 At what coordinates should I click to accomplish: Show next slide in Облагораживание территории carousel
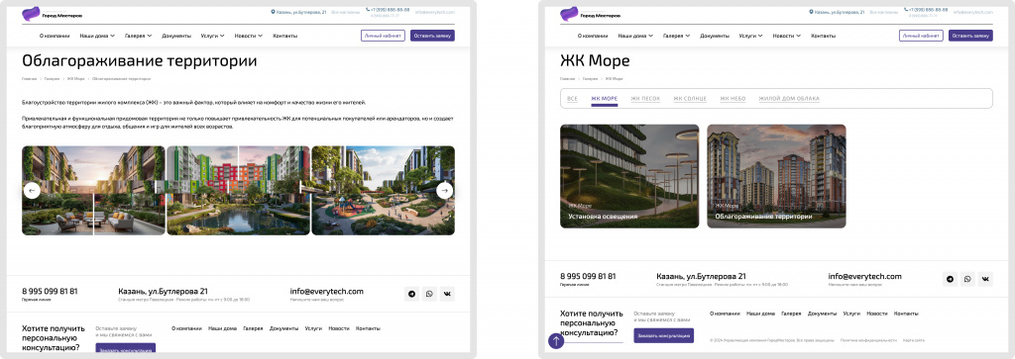tap(444, 191)
